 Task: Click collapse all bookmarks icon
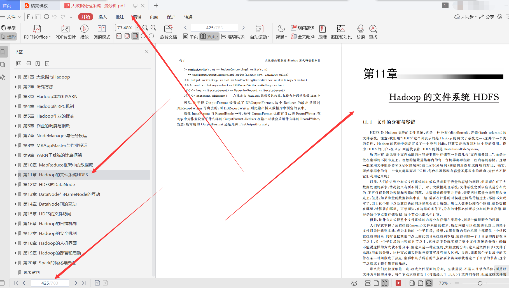click(x=28, y=64)
